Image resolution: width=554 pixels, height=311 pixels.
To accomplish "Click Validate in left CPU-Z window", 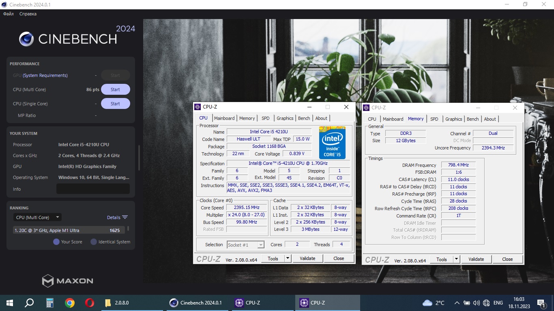I will (307, 258).
